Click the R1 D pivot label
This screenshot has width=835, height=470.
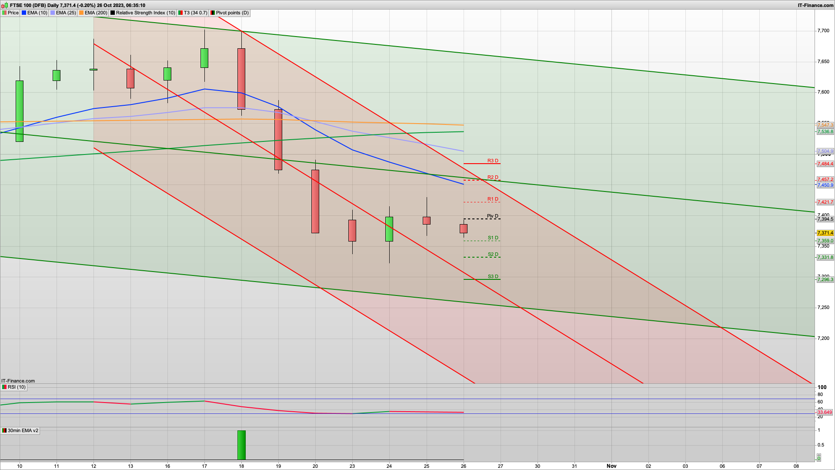pos(493,199)
